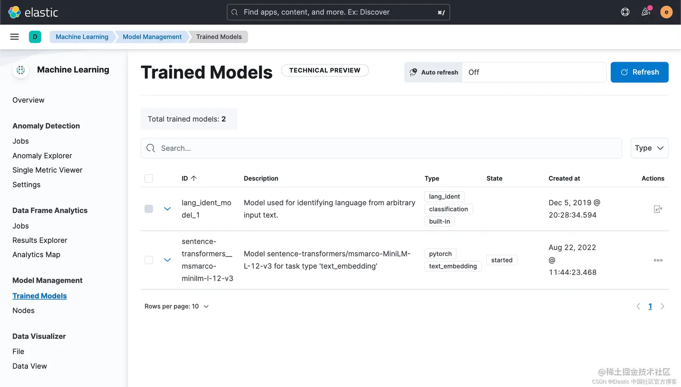Focus the global Find apps search bar
The width and height of the screenshot is (681, 387).
click(338, 12)
